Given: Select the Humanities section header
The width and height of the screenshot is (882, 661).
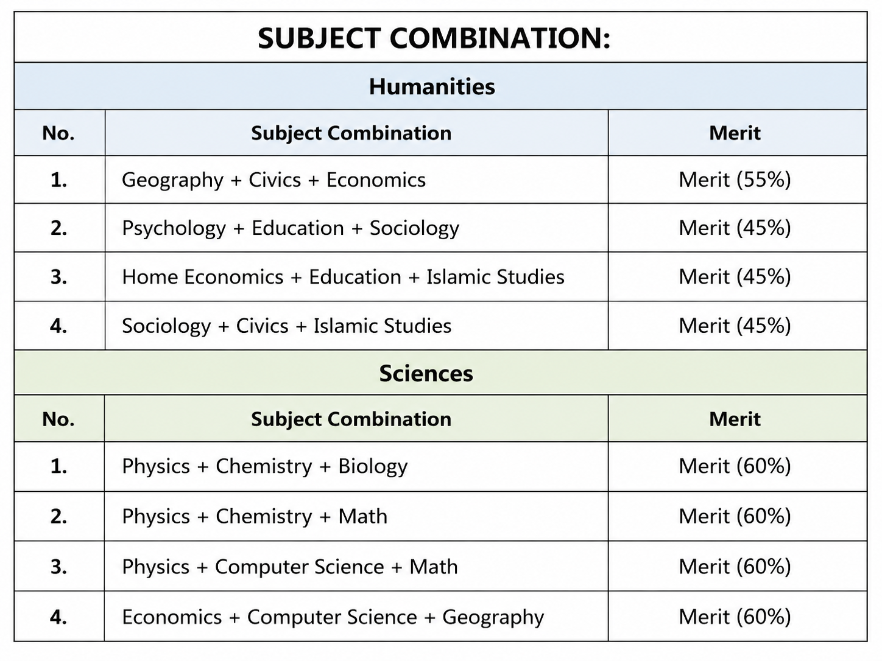Looking at the screenshot, I should pos(432,86).
